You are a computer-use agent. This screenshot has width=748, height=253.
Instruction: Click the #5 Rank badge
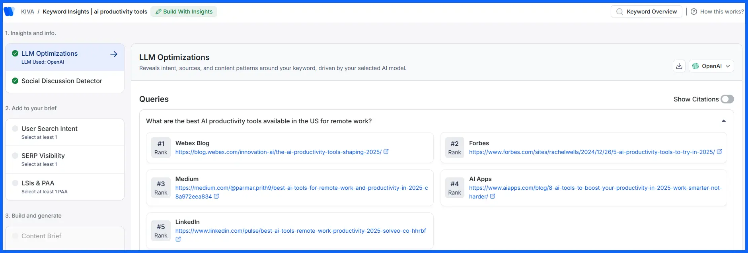click(161, 231)
